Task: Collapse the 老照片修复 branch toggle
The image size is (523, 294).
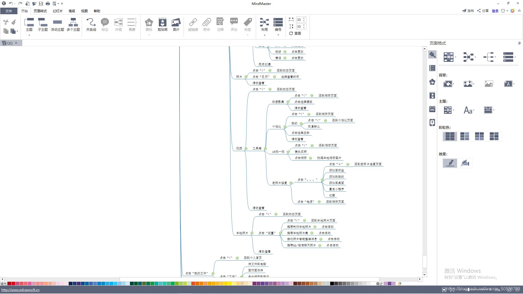Action: (291, 183)
